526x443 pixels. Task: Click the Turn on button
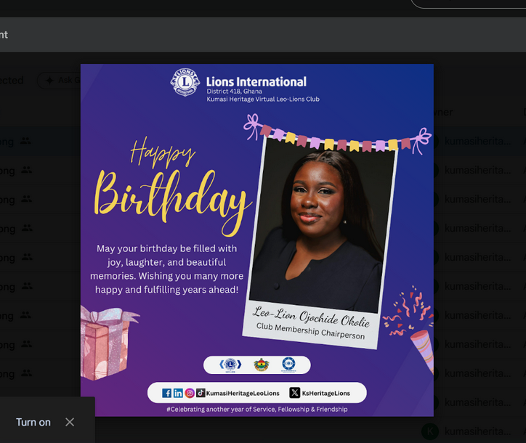33,422
